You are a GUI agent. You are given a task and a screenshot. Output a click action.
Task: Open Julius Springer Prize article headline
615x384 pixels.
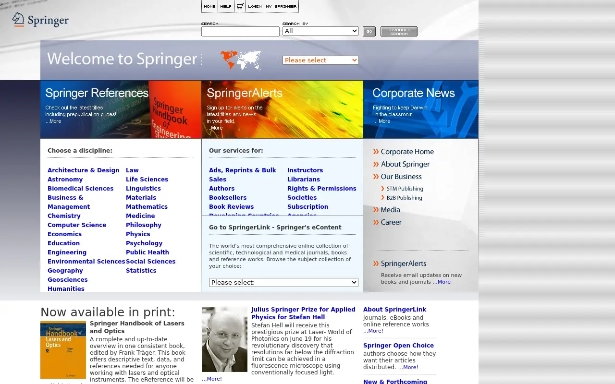point(303,313)
